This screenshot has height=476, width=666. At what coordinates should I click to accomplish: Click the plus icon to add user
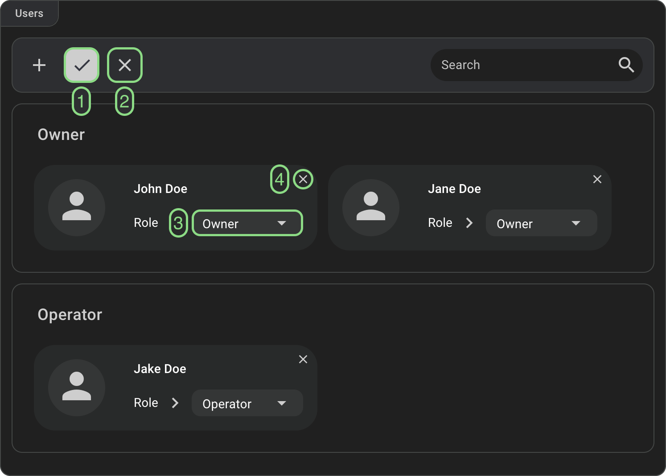tap(39, 65)
